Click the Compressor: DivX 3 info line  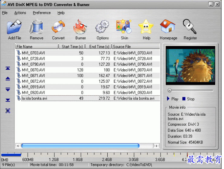(x=183, y=124)
